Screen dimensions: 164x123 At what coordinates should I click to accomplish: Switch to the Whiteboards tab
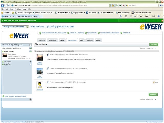tap(52, 40)
